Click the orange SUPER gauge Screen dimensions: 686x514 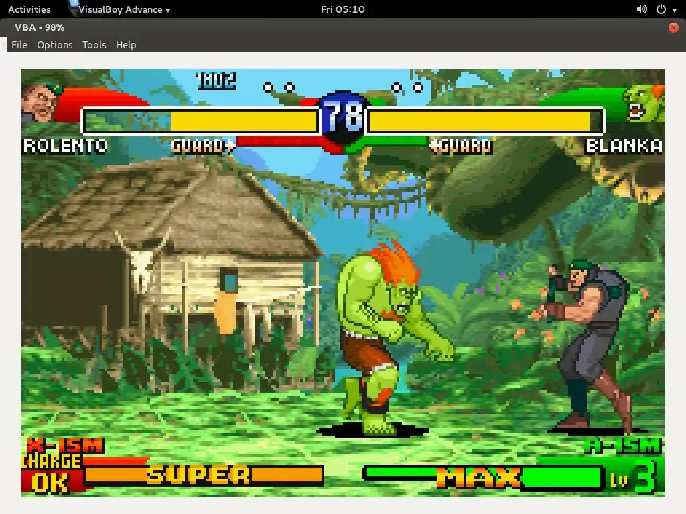(x=204, y=475)
